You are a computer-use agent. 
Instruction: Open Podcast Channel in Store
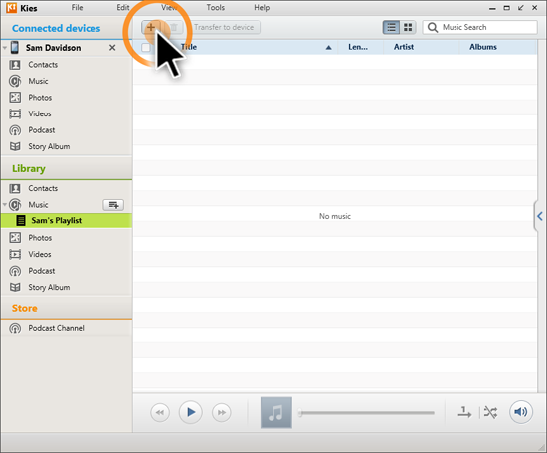56,328
